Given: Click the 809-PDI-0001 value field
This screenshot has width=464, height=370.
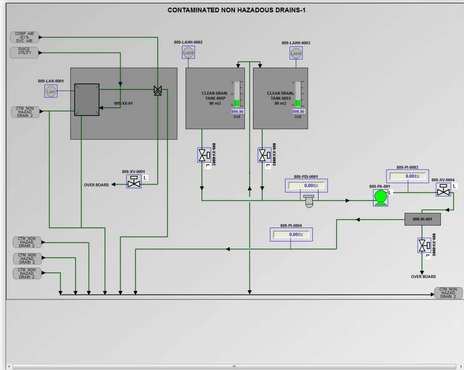Looking at the screenshot, I should [x=306, y=186].
